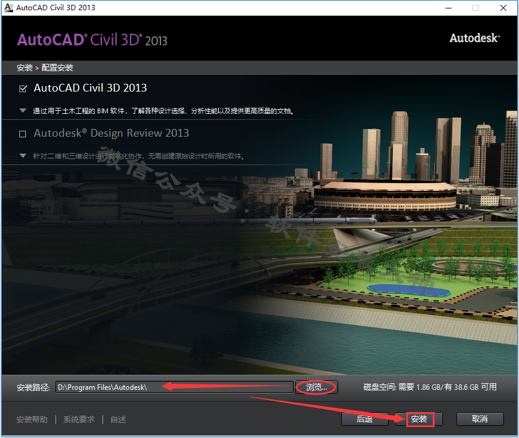This screenshot has height=438, width=519.
Task: Check the Autodesk Design Review 2013 checkbox
Action: pos(22,134)
